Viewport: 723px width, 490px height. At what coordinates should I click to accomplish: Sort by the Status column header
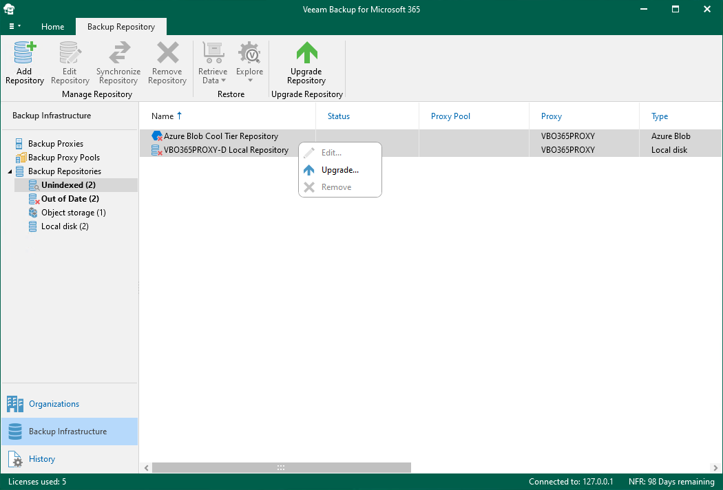pyautogui.click(x=339, y=116)
